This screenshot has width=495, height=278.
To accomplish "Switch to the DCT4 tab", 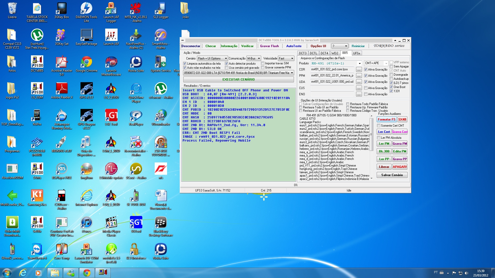I will click(324, 53).
